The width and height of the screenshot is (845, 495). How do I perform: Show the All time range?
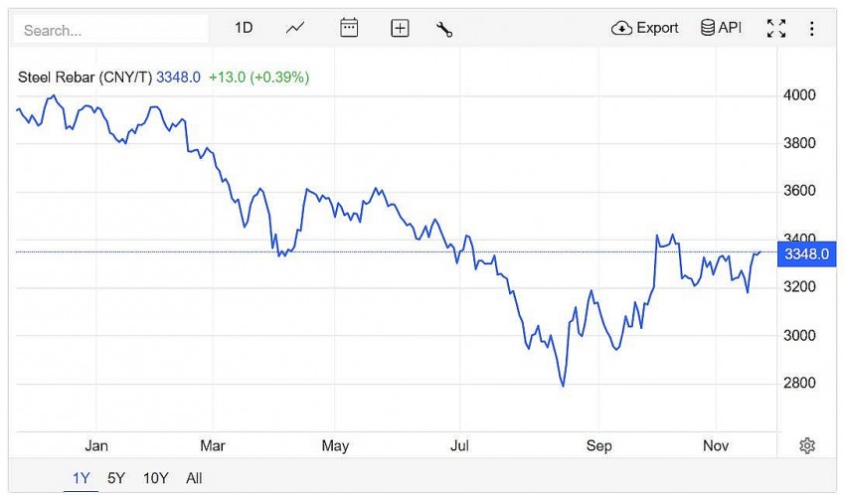[x=194, y=478]
